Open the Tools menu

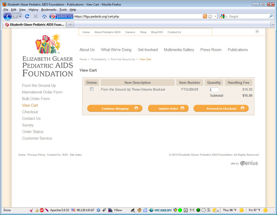point(63,10)
